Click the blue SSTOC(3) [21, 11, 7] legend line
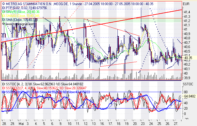 tap(46, 92)
